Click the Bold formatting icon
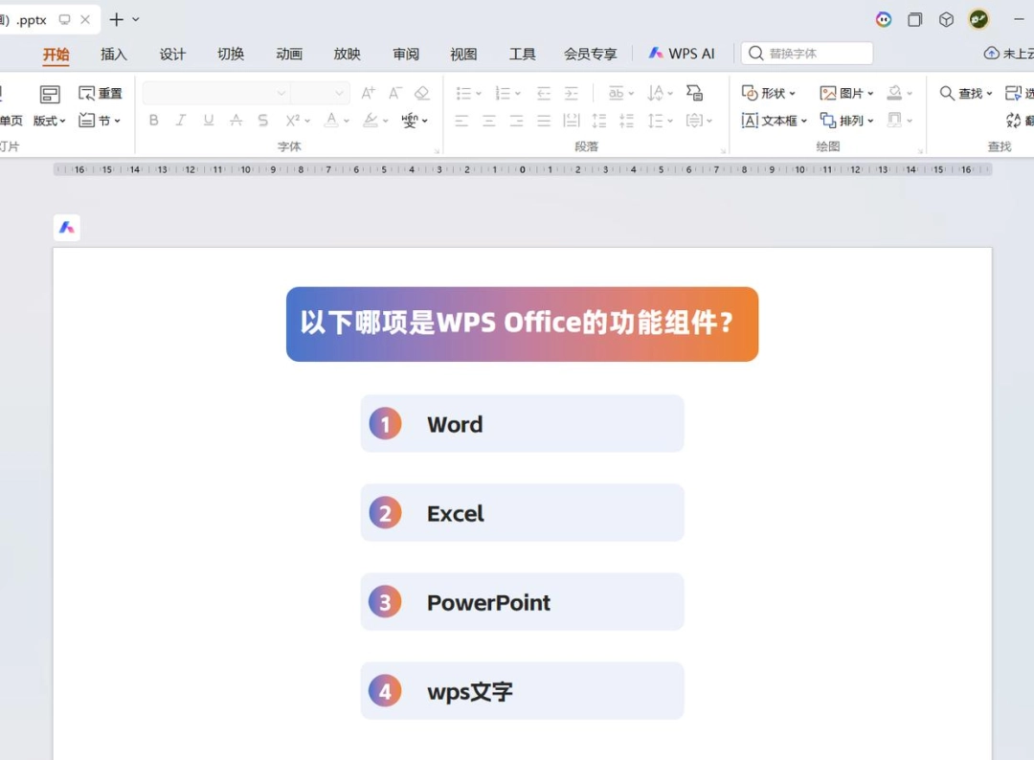1034x760 pixels. (153, 120)
